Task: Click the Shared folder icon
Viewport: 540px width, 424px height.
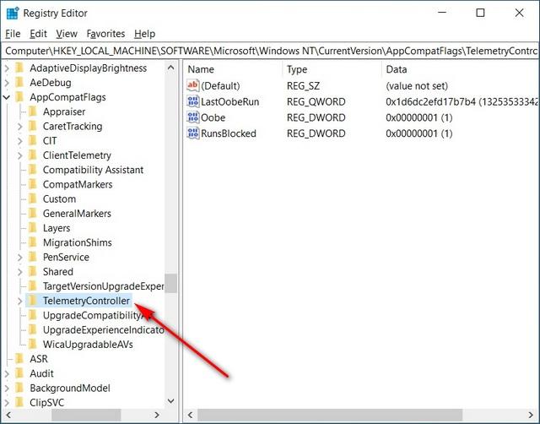Action: coord(33,271)
